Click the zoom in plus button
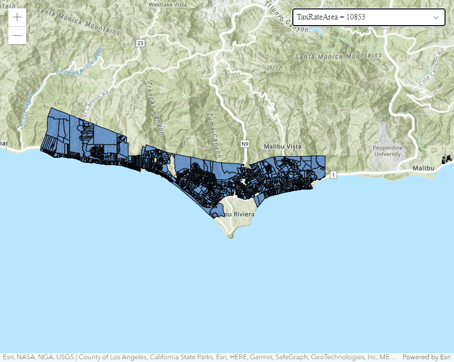 pyautogui.click(x=17, y=17)
